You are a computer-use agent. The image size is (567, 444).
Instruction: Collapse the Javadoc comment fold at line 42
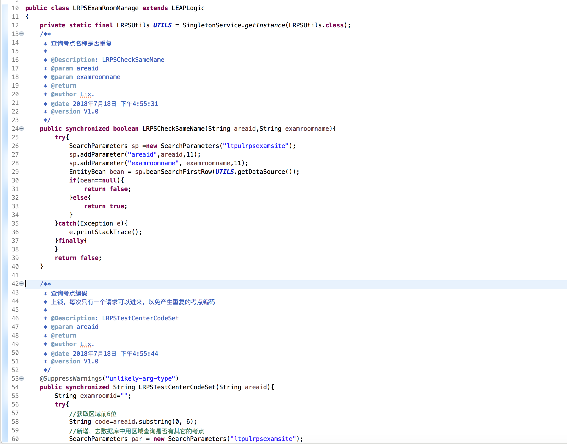click(x=22, y=284)
